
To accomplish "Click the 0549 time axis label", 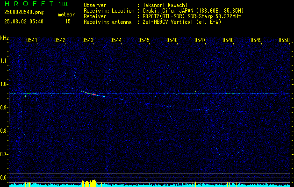I will pyautogui.click(x=256, y=40).
